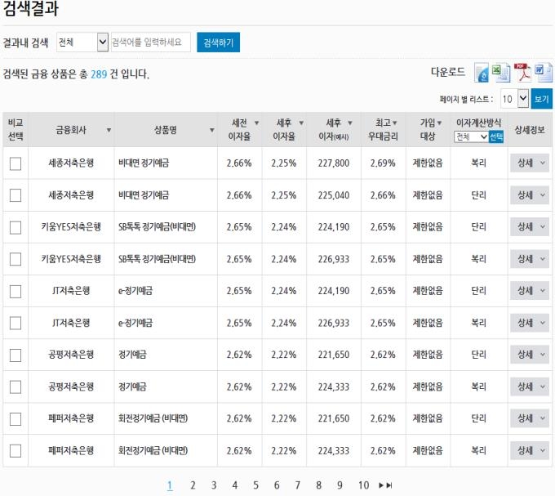Click 비대면 정기예금 in 세종저축은행 단리 row

(x=144, y=194)
